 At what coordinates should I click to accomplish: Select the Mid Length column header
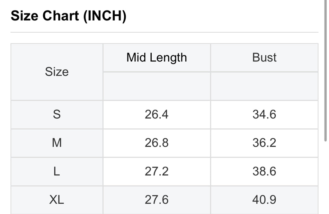pyautogui.click(x=156, y=58)
